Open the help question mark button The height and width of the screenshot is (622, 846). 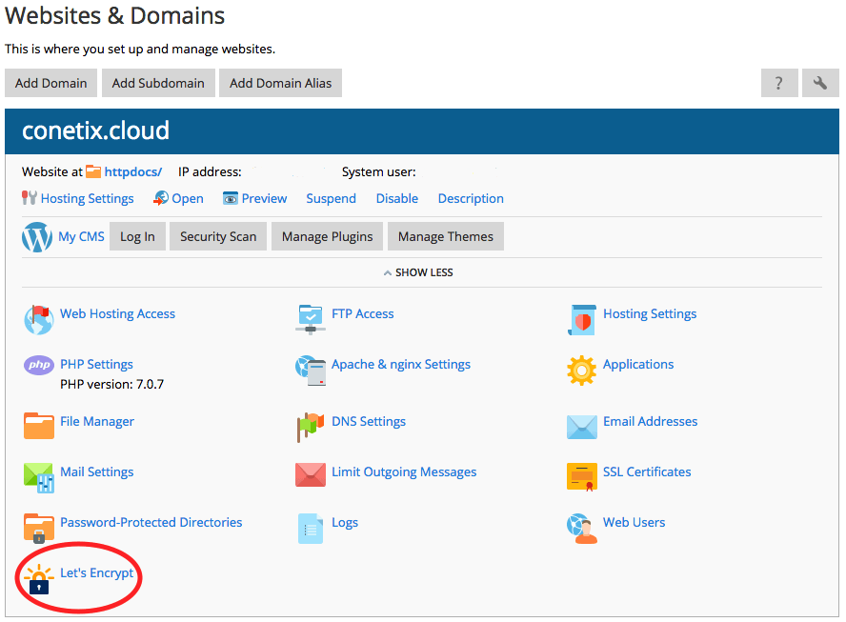(778, 83)
